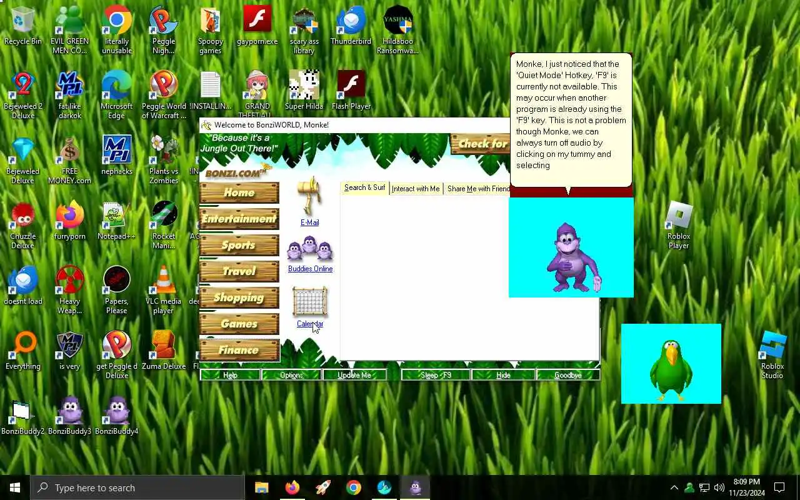Switch to the Search & Surf tab
800x500 pixels.
(x=364, y=188)
